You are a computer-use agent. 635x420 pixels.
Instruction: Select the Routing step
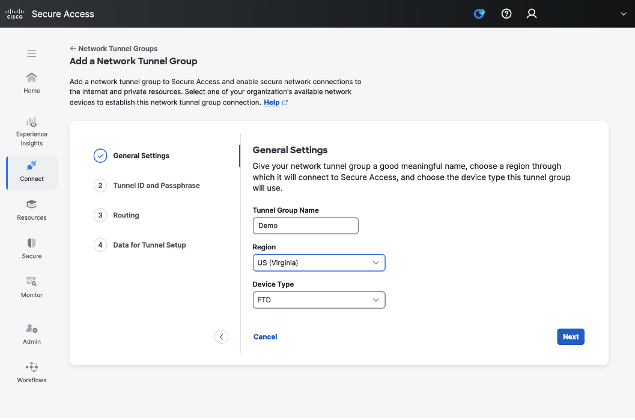point(126,215)
